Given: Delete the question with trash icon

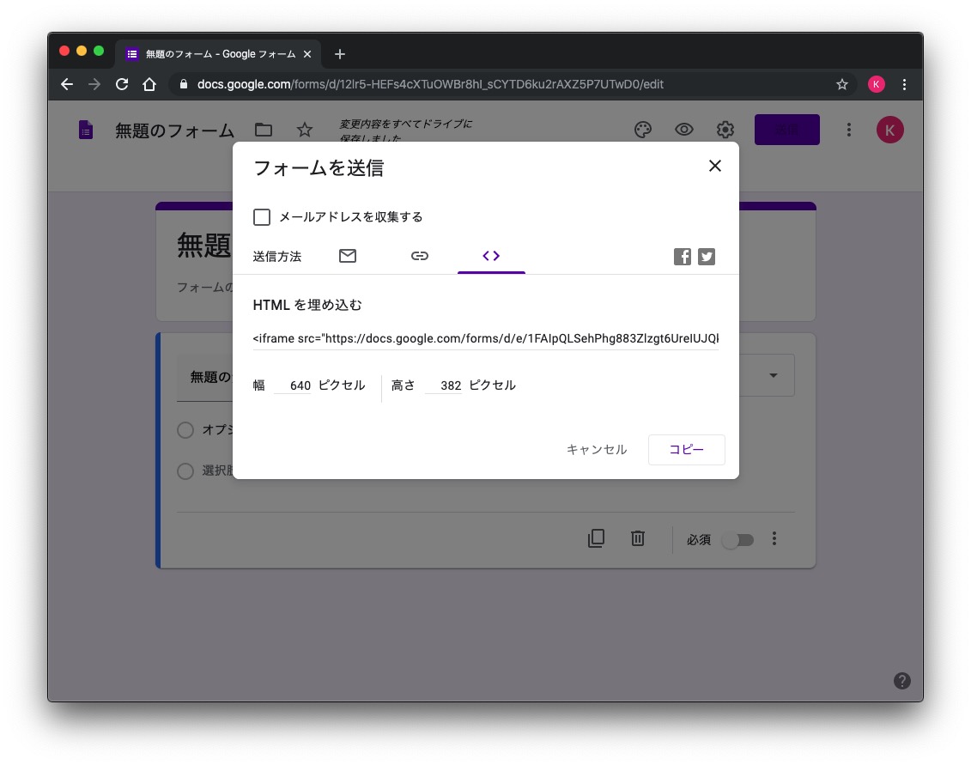Looking at the screenshot, I should 638,538.
